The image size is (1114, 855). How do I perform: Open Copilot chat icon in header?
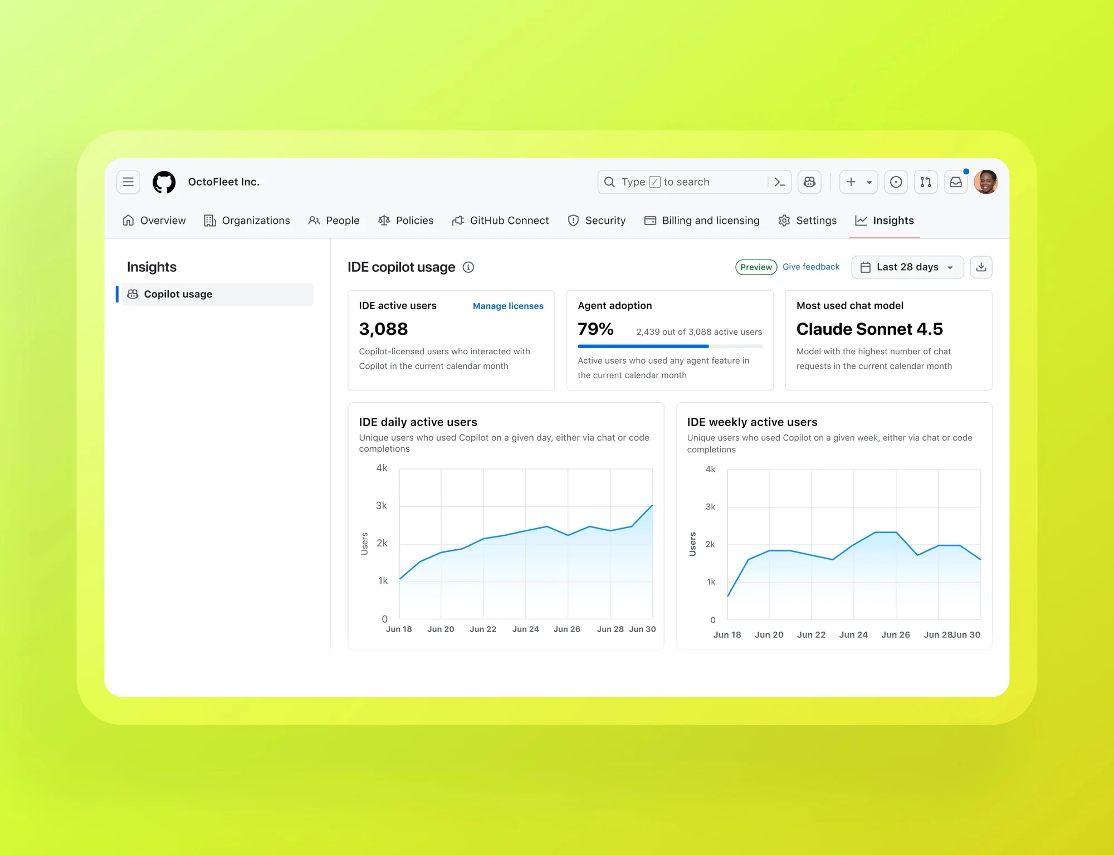pyautogui.click(x=809, y=182)
